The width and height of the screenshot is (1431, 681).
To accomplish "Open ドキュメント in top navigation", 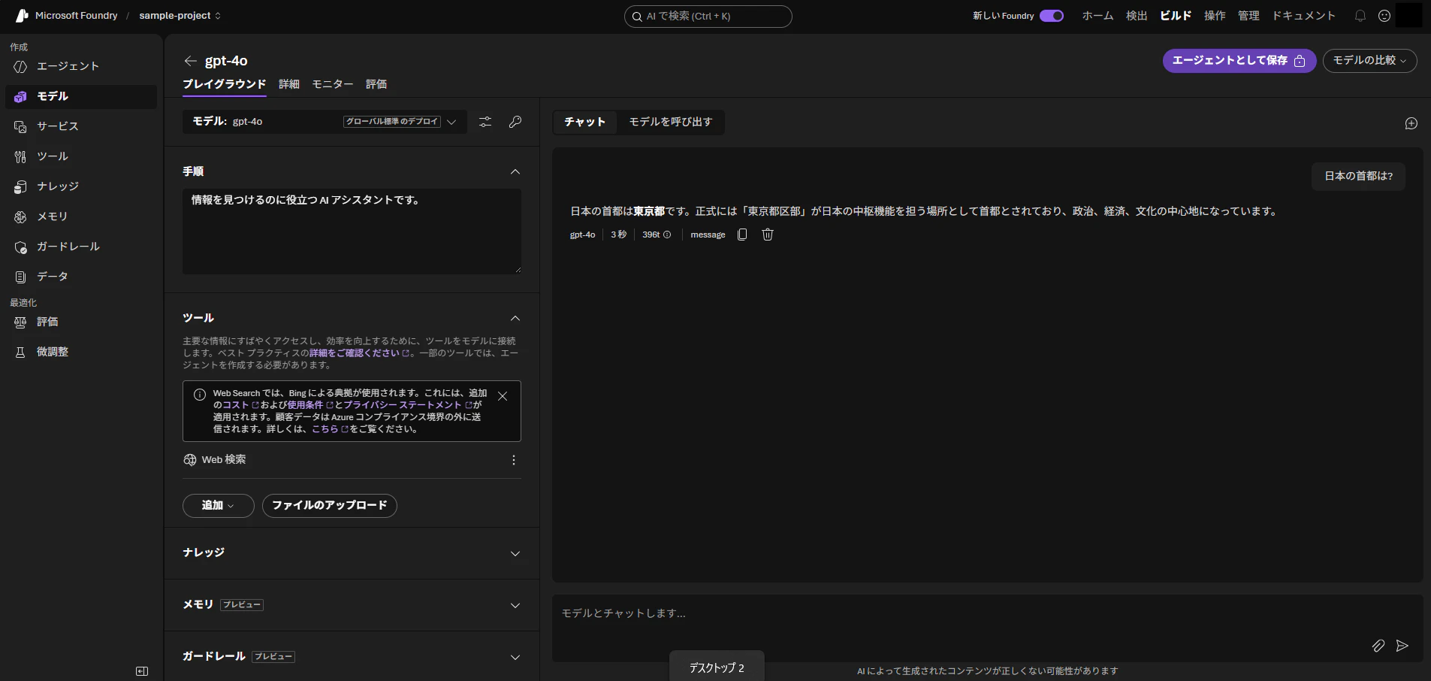I will pos(1304,16).
